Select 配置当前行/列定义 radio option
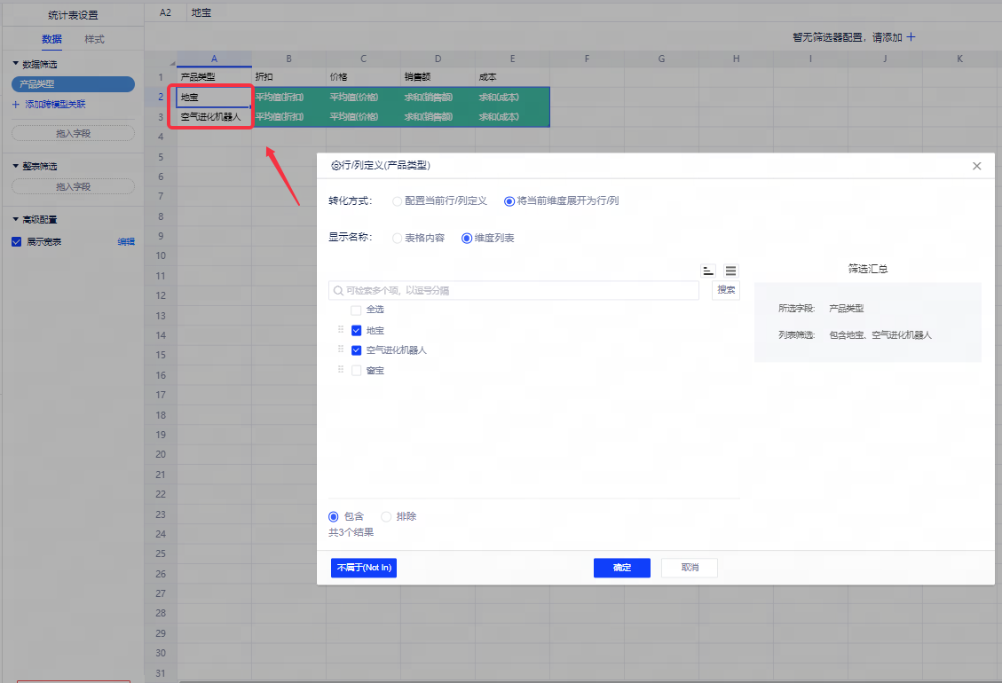1002x683 pixels. click(398, 201)
